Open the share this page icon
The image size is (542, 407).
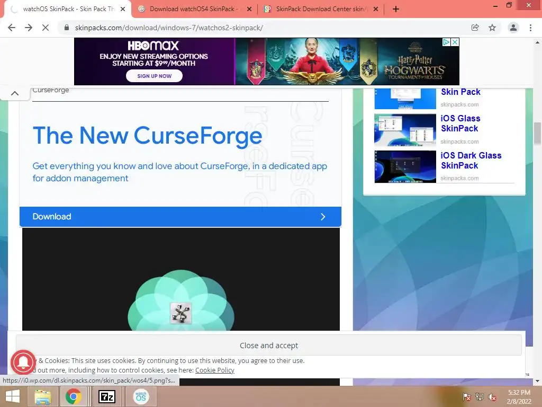tap(475, 28)
